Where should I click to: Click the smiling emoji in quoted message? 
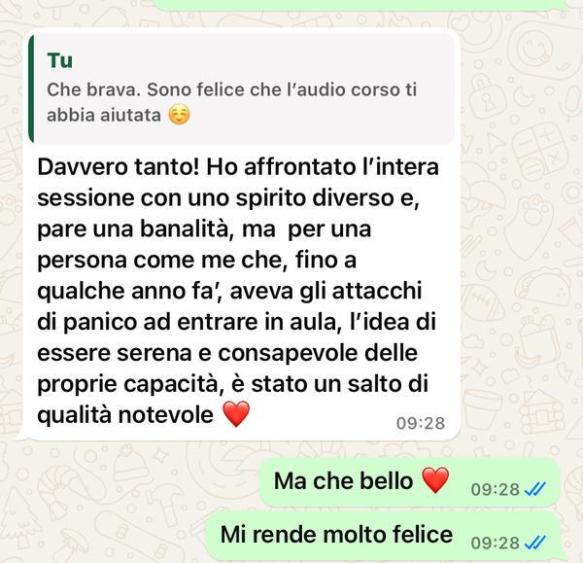point(179,115)
